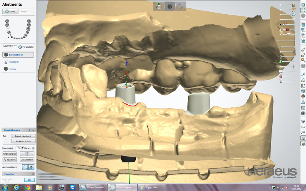Collapse the Einstellungen panel

tap(33, 130)
